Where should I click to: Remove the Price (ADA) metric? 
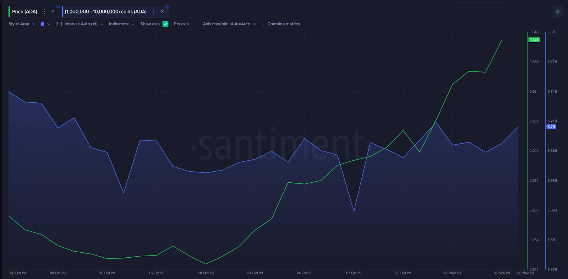(x=53, y=12)
